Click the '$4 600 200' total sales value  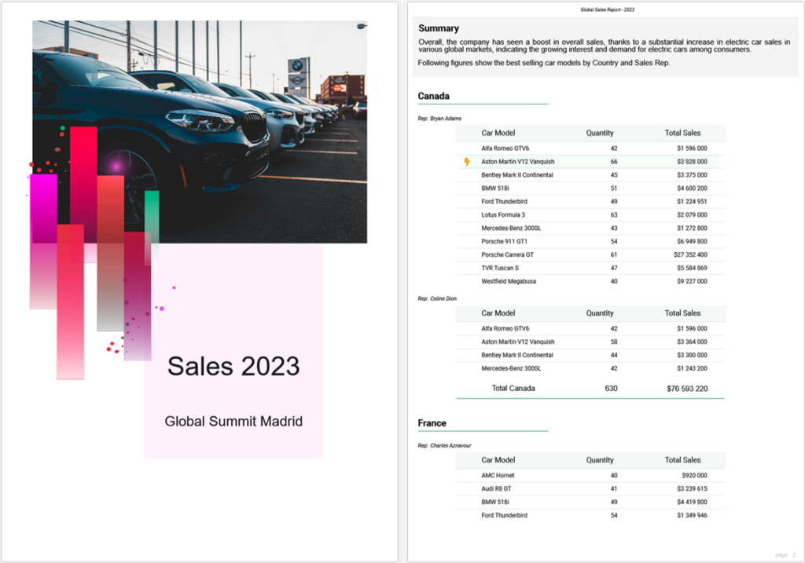pyautogui.click(x=692, y=188)
